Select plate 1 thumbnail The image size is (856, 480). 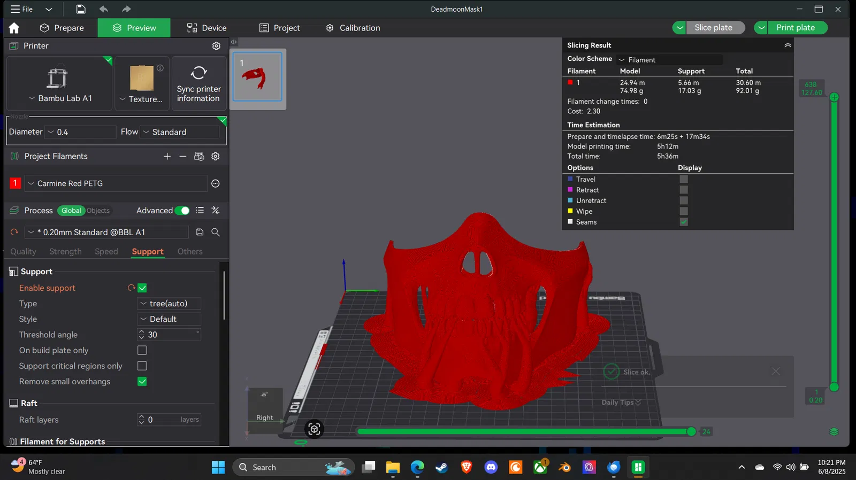(x=258, y=77)
